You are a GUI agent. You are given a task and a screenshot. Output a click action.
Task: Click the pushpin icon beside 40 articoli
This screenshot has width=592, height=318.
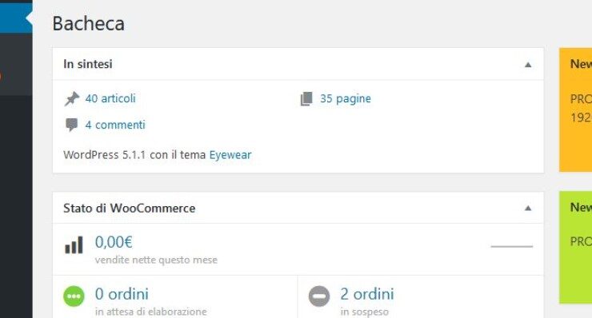pos(72,99)
